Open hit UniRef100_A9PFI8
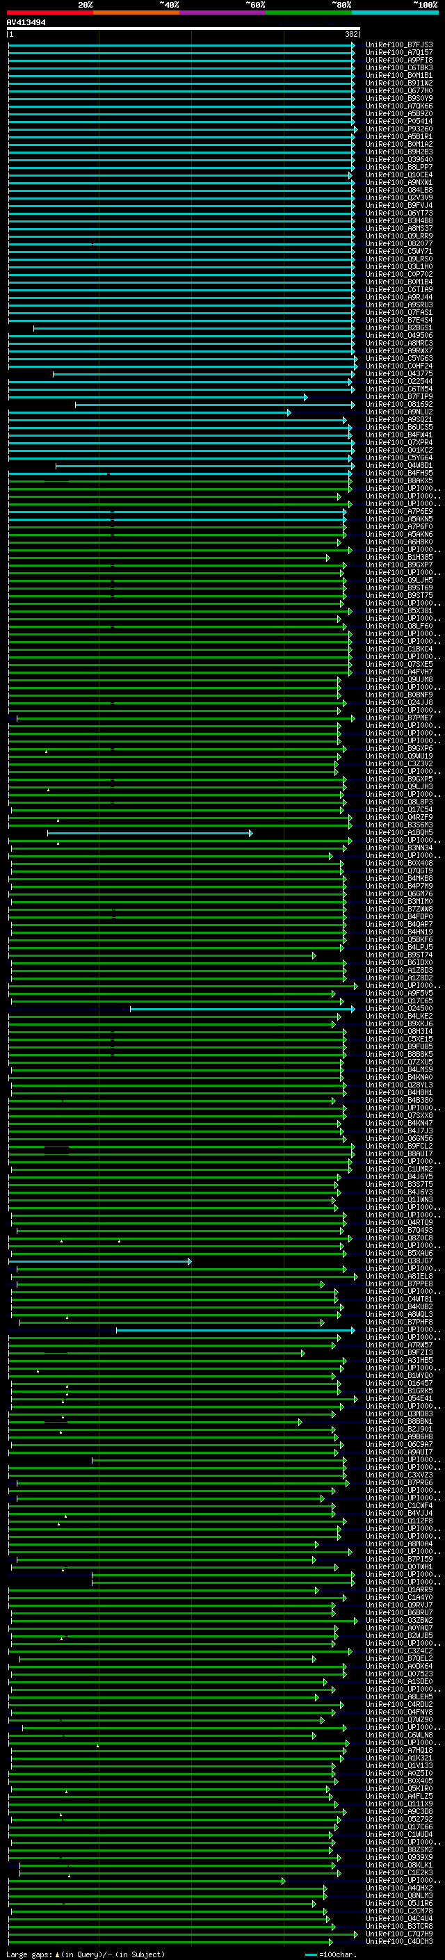 (399, 60)
